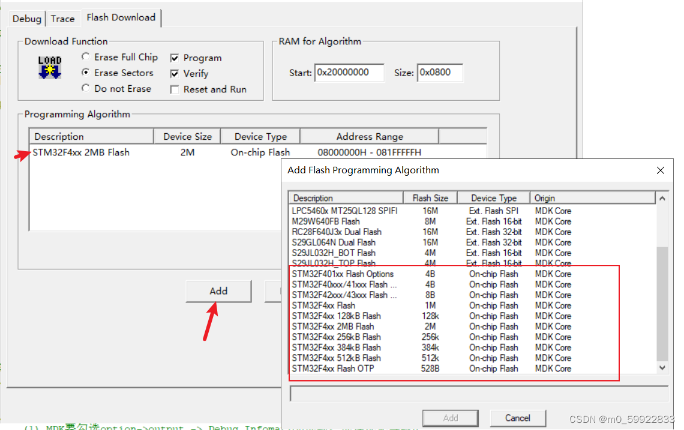Screen dimensions: 684x430
Task: Open the Flash Download tab
Action: click(x=121, y=18)
